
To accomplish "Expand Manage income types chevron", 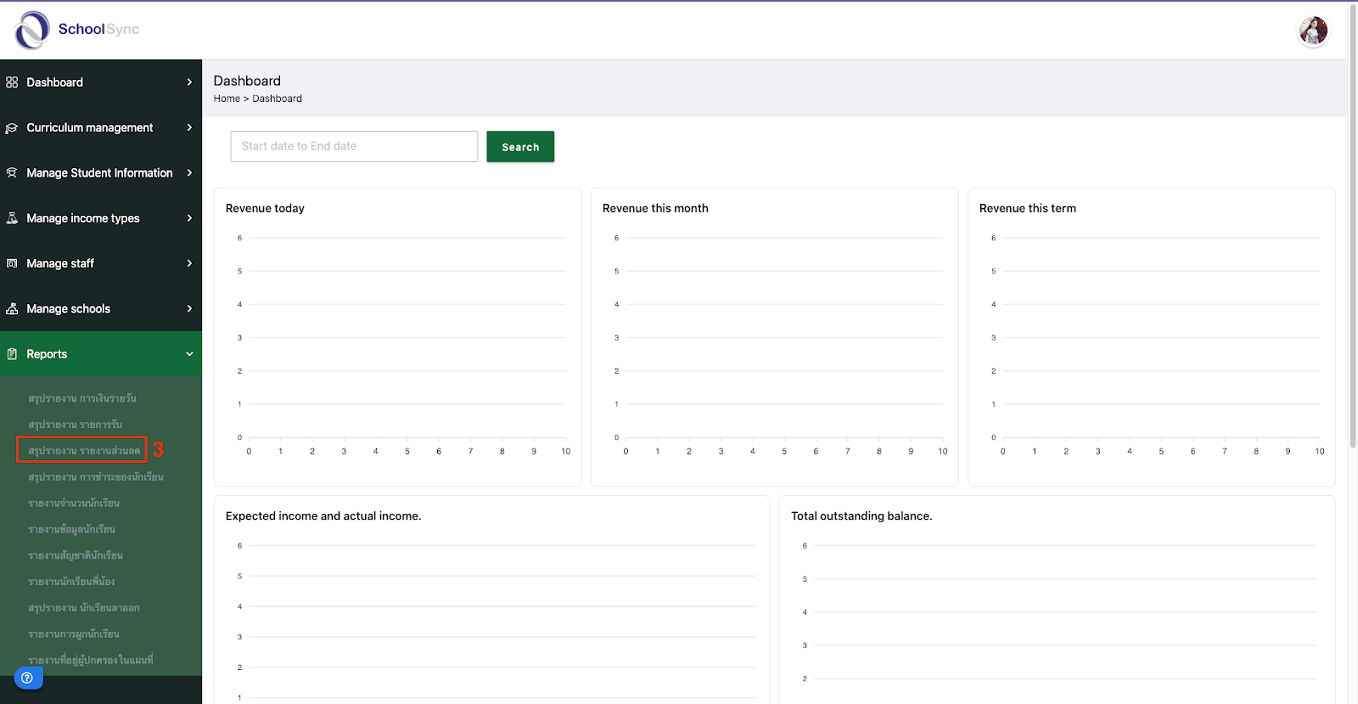I will [x=189, y=218].
